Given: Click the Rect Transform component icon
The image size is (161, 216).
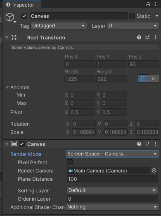Looking at the screenshot, I should click(14, 37).
